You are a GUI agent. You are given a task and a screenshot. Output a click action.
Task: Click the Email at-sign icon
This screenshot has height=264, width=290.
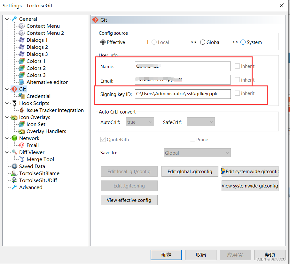coord(22,145)
